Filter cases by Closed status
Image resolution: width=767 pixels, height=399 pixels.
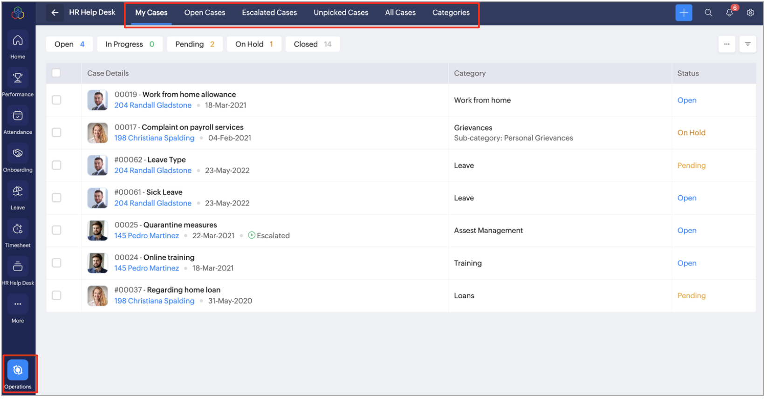[x=313, y=44]
